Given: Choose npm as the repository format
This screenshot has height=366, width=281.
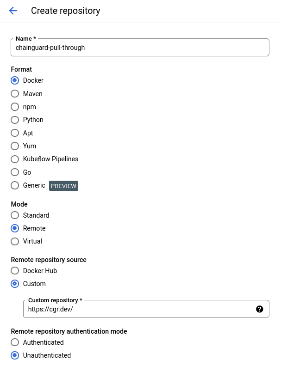Looking at the screenshot, I should point(15,107).
